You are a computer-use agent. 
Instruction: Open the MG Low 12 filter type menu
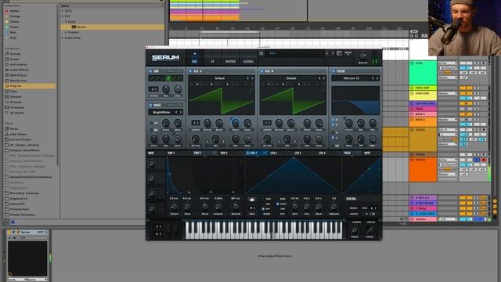[x=351, y=78]
